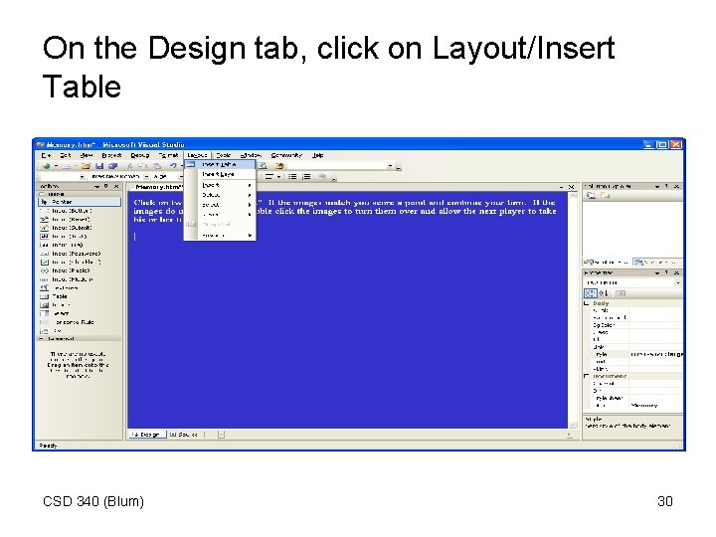Select the Table item in the Toolbox

coord(80,296)
